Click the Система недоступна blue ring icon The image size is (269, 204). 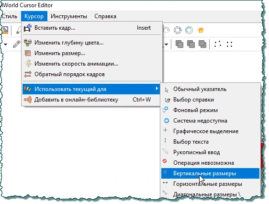[167, 121]
